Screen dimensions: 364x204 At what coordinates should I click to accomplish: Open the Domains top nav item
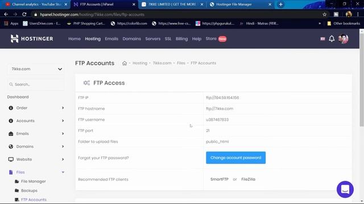pos(131,39)
